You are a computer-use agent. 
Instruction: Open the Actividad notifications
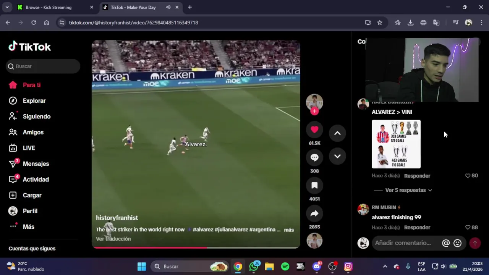coord(29,180)
